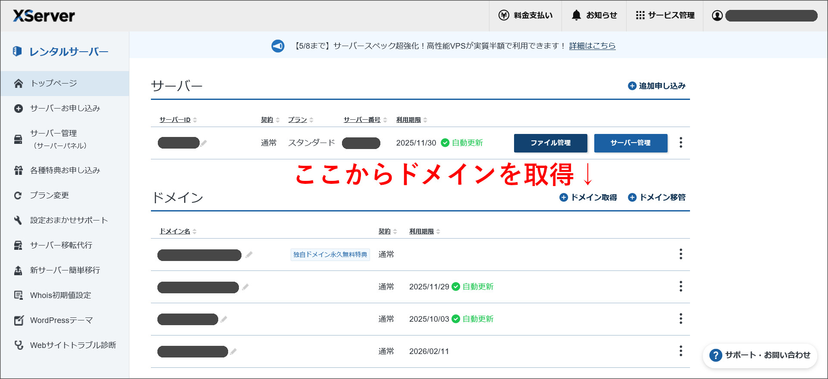Viewport: 828px width, 379px height.
Task: Click レンタルサーバー sidebar heading
Action: tap(61, 52)
